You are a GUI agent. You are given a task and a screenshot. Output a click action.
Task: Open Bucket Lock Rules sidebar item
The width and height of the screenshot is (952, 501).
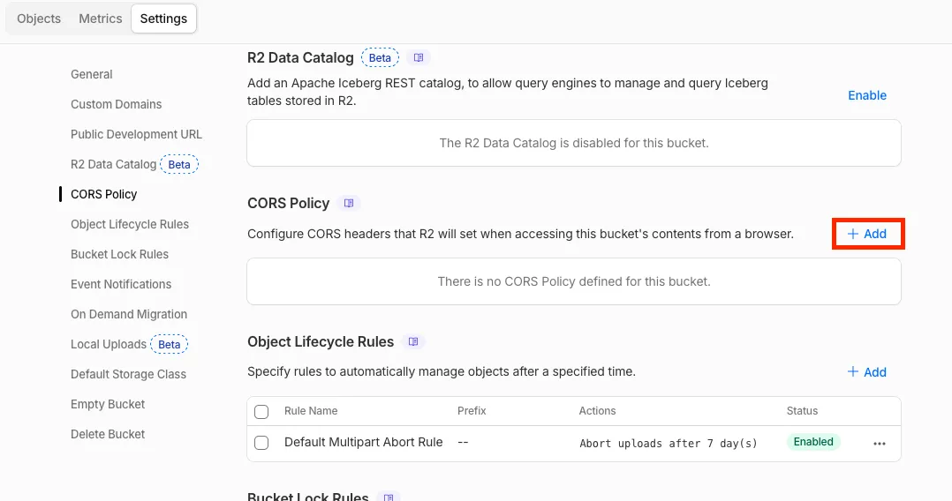coord(119,254)
